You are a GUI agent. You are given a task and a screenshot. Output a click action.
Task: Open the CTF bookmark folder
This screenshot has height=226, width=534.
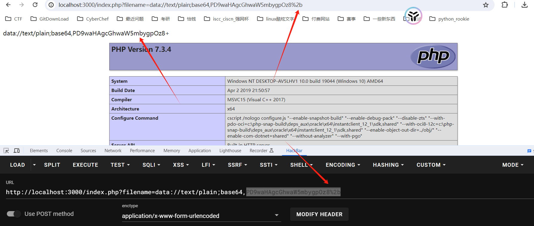(14, 19)
